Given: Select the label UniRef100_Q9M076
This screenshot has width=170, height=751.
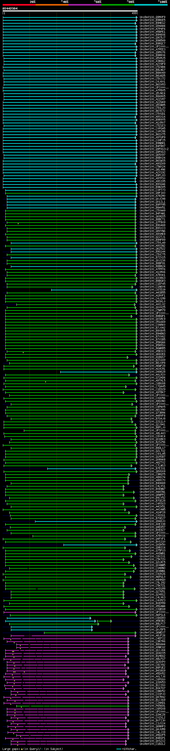Looking at the screenshot, I should [x=152, y=52].
